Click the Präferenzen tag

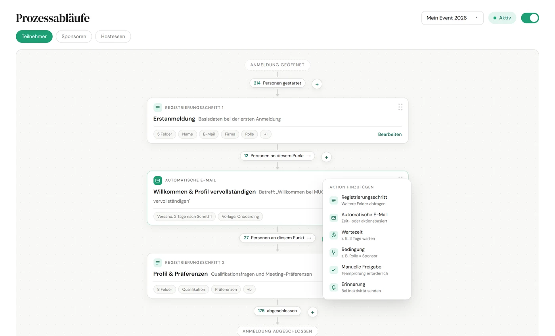coord(226,290)
